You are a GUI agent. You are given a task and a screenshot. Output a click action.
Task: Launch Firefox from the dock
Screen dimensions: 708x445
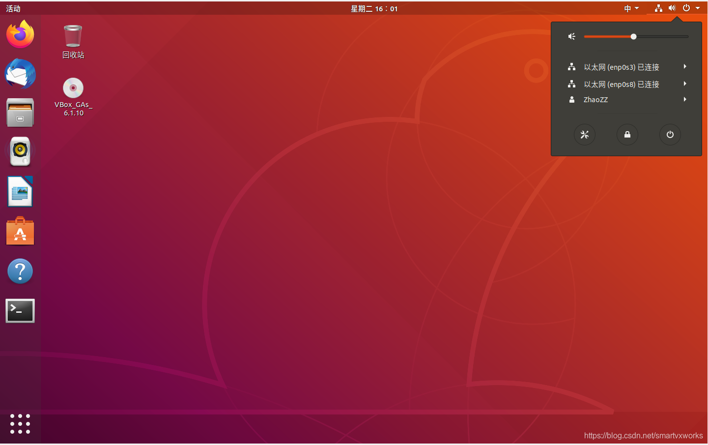20,34
